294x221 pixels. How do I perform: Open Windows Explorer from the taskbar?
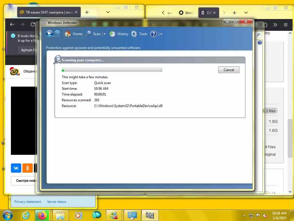[x=60, y=215]
